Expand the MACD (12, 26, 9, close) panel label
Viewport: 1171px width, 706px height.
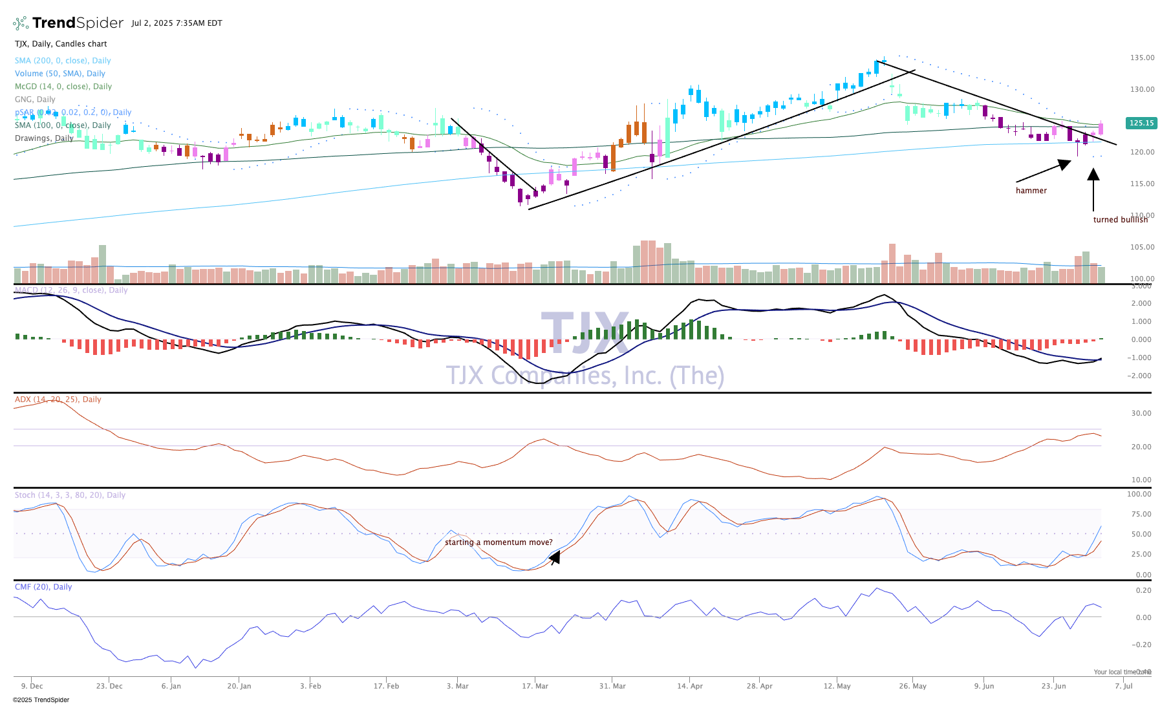pyautogui.click(x=71, y=290)
